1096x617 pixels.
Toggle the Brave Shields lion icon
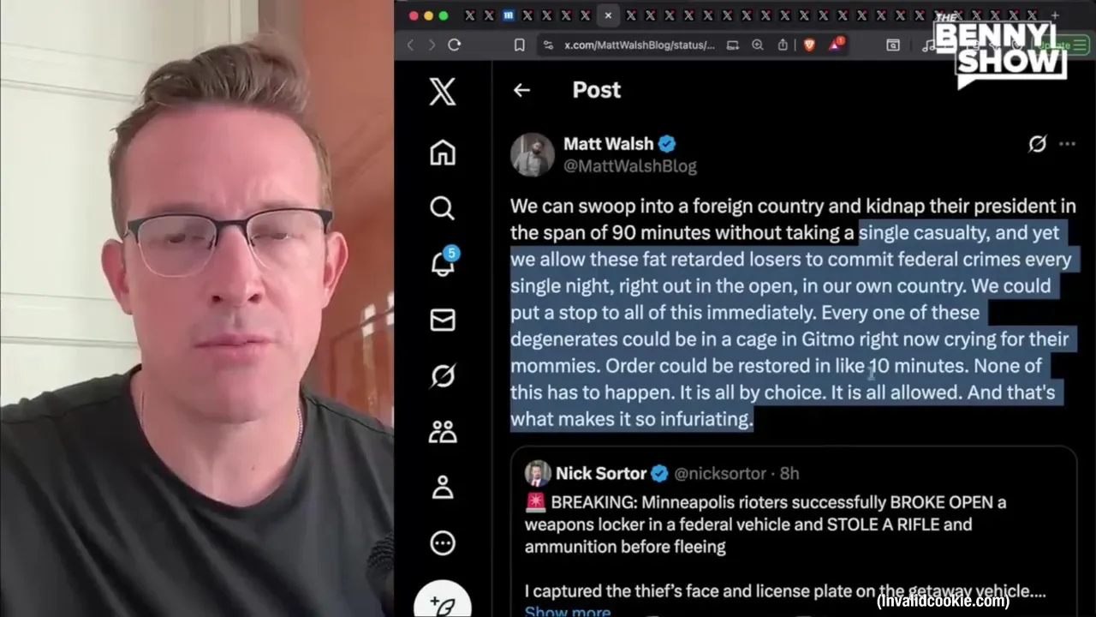coord(809,45)
